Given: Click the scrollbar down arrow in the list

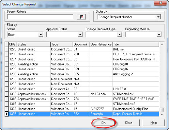Looking at the screenshot, I should click(162, 114).
